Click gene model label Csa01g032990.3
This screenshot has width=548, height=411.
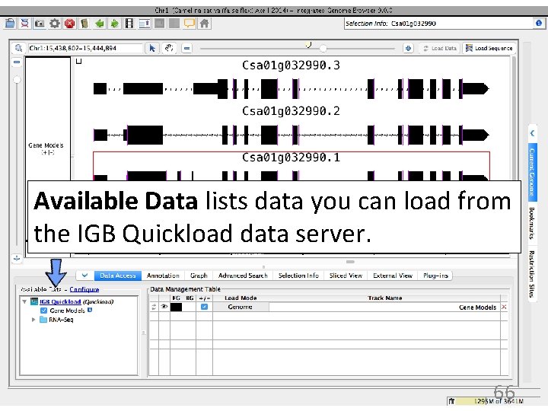click(x=291, y=65)
